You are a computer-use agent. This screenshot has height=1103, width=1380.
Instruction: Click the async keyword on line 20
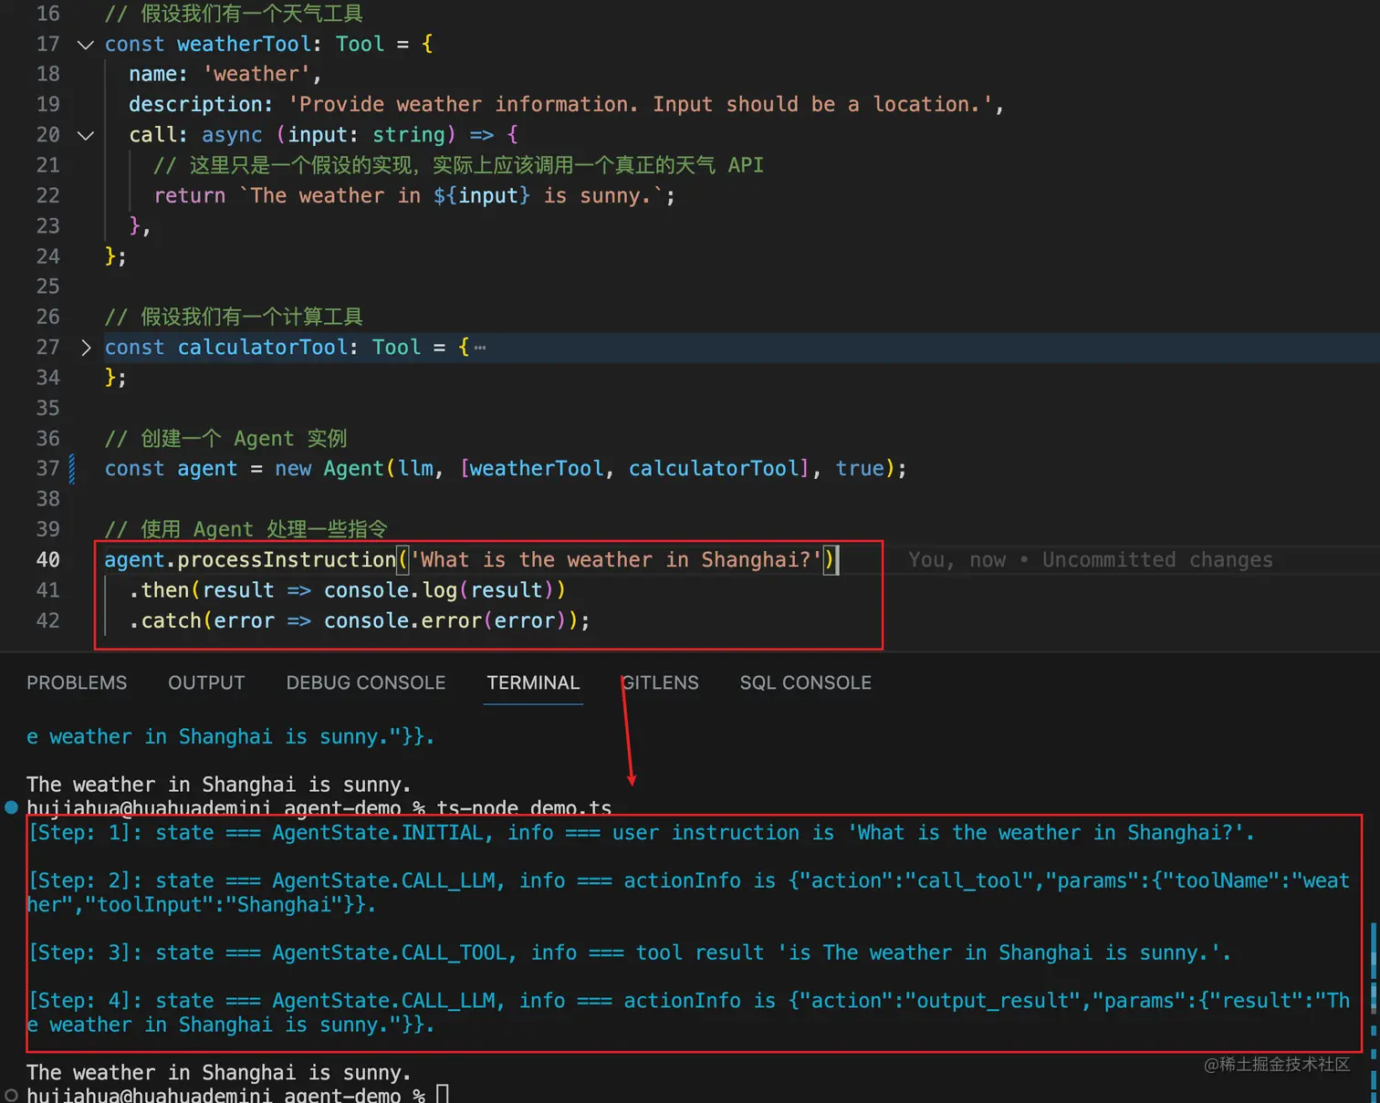coord(232,135)
